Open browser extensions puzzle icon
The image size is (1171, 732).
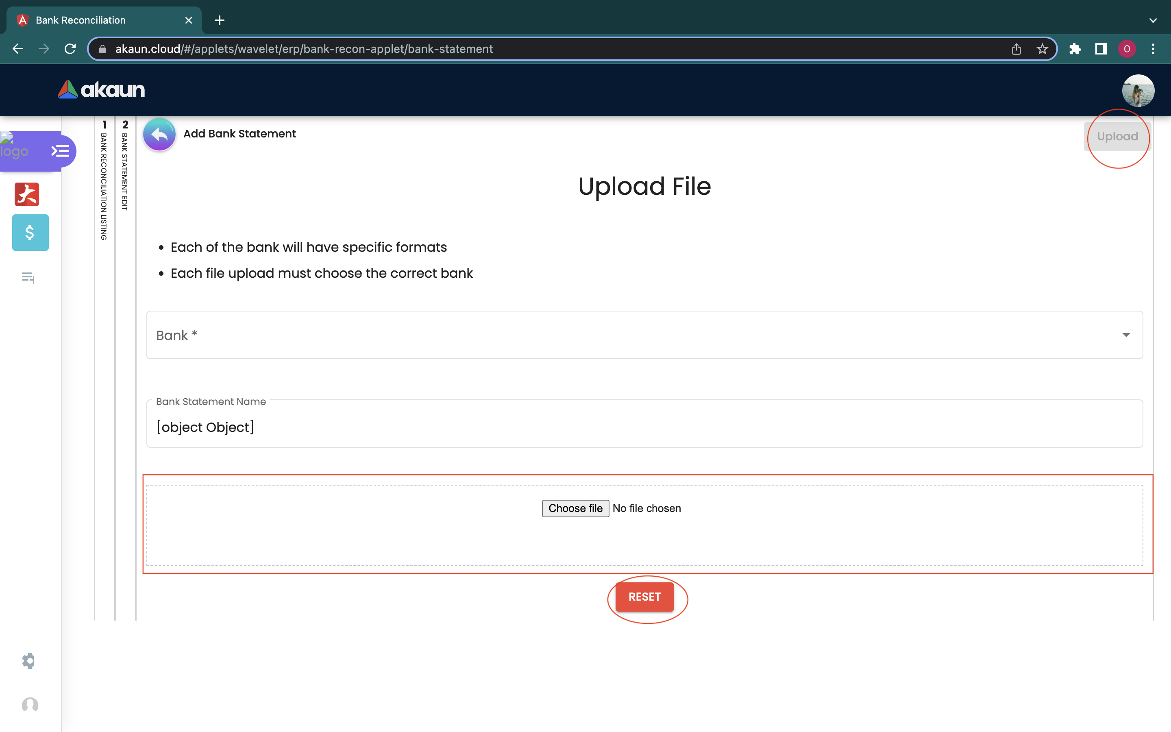[x=1075, y=49]
